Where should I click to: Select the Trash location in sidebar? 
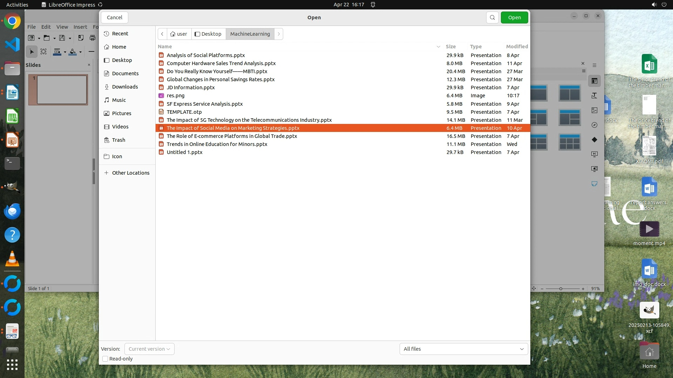(x=118, y=140)
